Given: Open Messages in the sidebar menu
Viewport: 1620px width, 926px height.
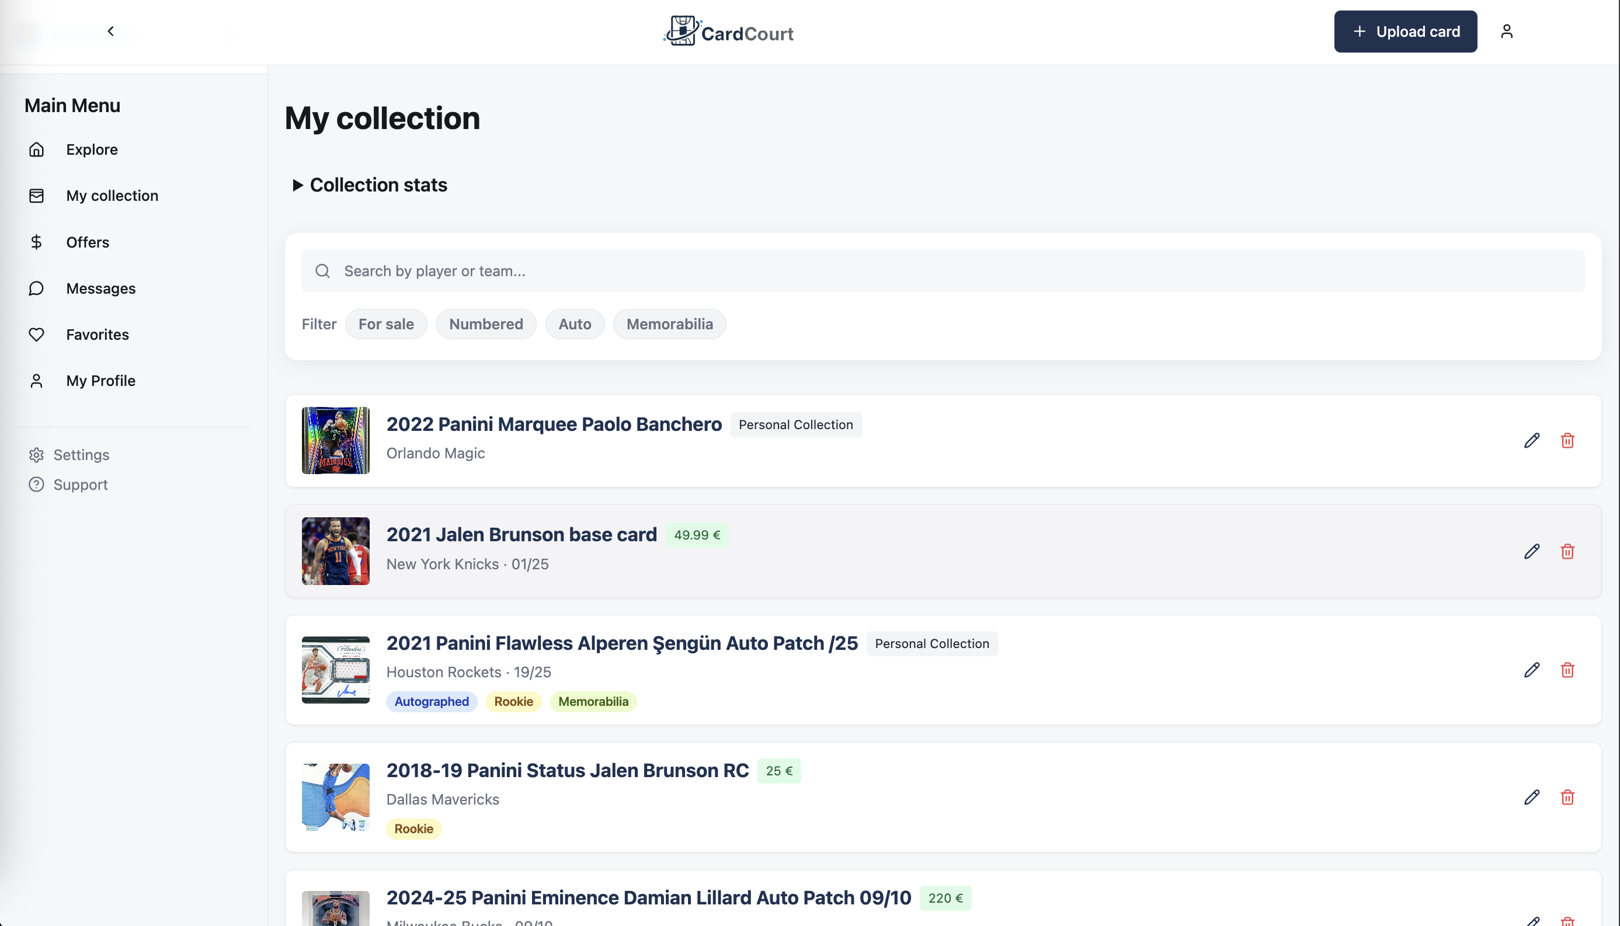Looking at the screenshot, I should [x=100, y=289].
